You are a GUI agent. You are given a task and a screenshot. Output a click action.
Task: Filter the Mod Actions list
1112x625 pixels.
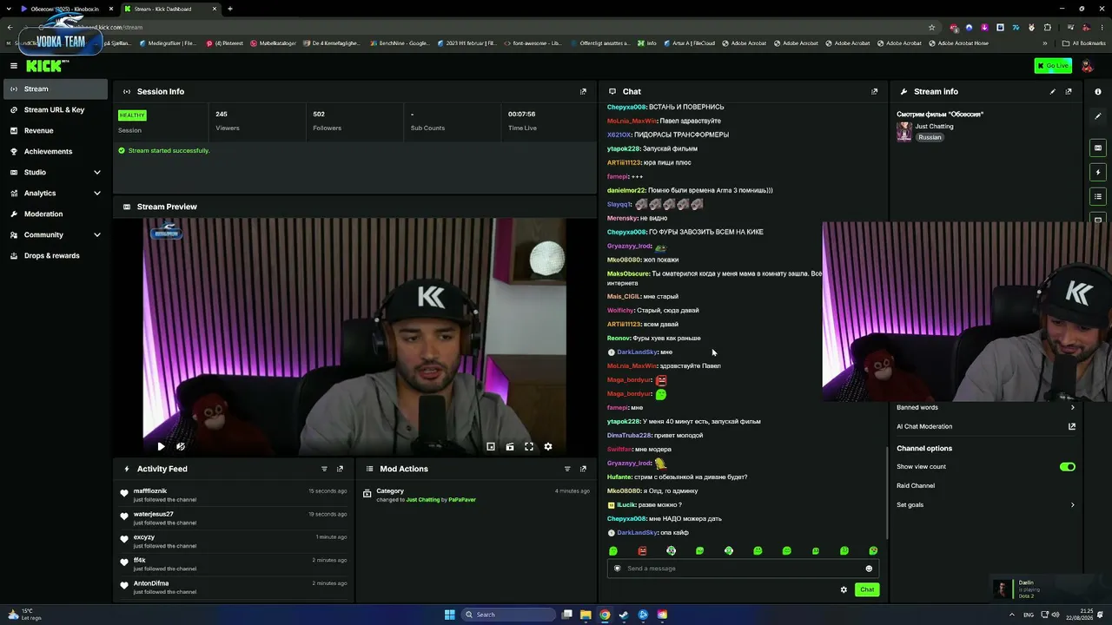click(x=567, y=469)
